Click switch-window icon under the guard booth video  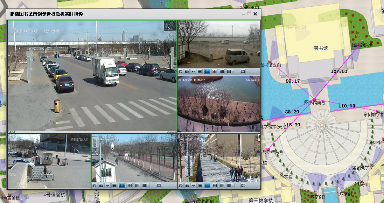coord(95,185)
